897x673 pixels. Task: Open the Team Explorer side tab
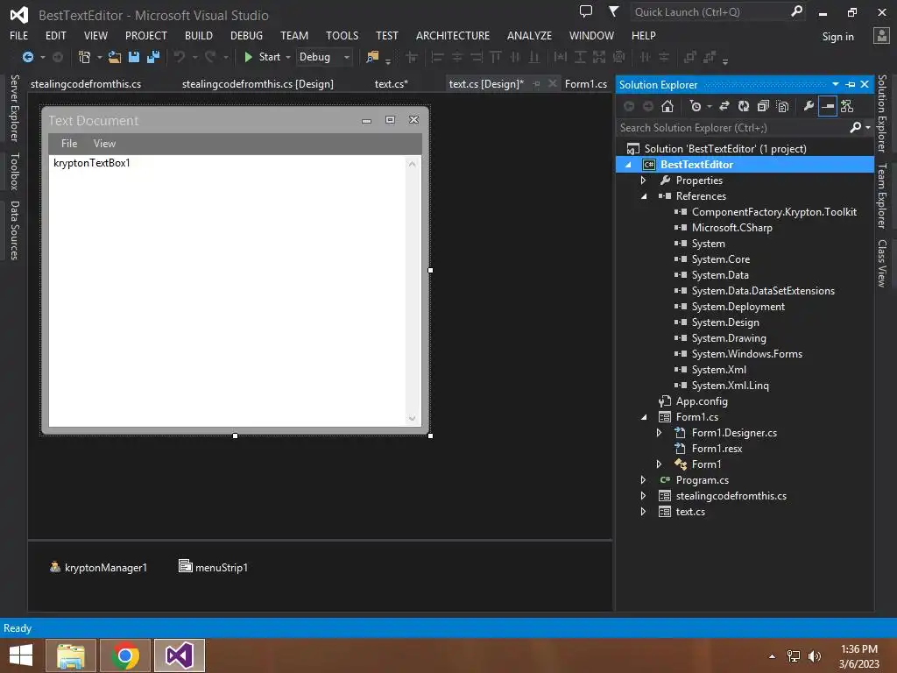click(882, 195)
